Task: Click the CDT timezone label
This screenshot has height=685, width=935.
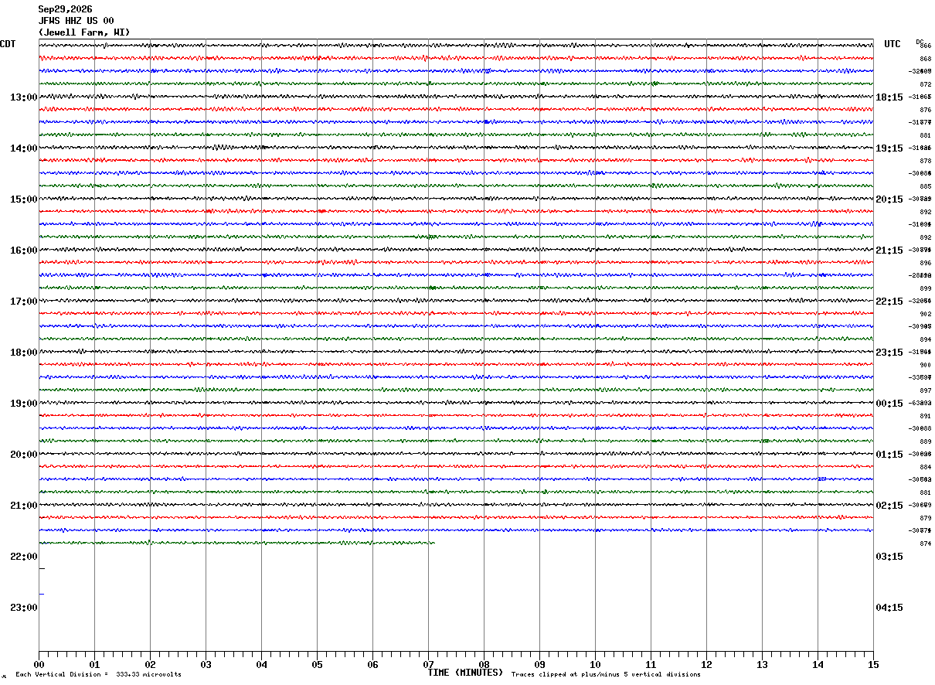Action: [8, 44]
